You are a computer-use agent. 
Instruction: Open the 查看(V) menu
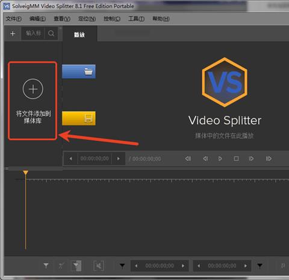pos(62,19)
